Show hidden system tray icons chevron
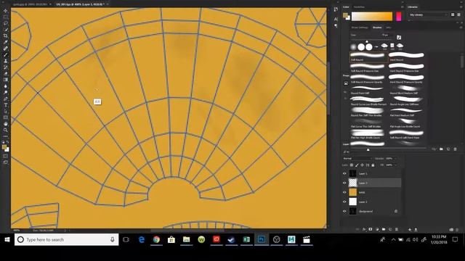The height and width of the screenshot is (261, 465). pos(393,240)
